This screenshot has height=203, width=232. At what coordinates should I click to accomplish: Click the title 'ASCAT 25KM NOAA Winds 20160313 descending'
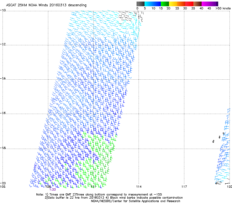[x=46, y=5]
